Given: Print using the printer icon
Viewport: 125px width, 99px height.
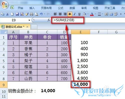Looking at the screenshot, I should click(x=32, y=14).
